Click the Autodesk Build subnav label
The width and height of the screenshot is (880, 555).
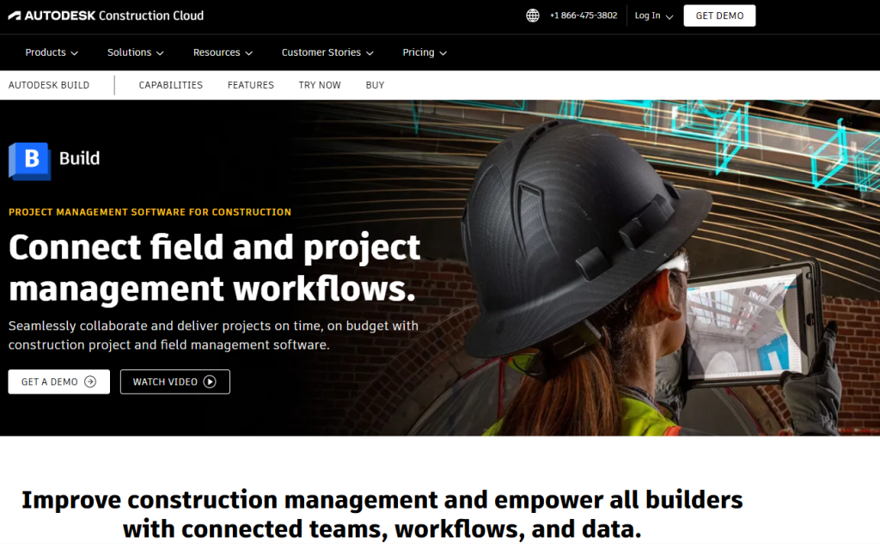(x=49, y=85)
